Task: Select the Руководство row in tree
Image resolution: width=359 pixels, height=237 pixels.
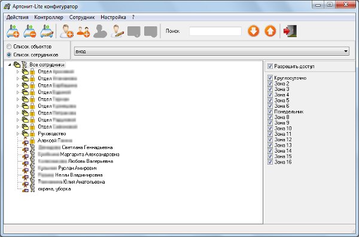Action: [51, 133]
